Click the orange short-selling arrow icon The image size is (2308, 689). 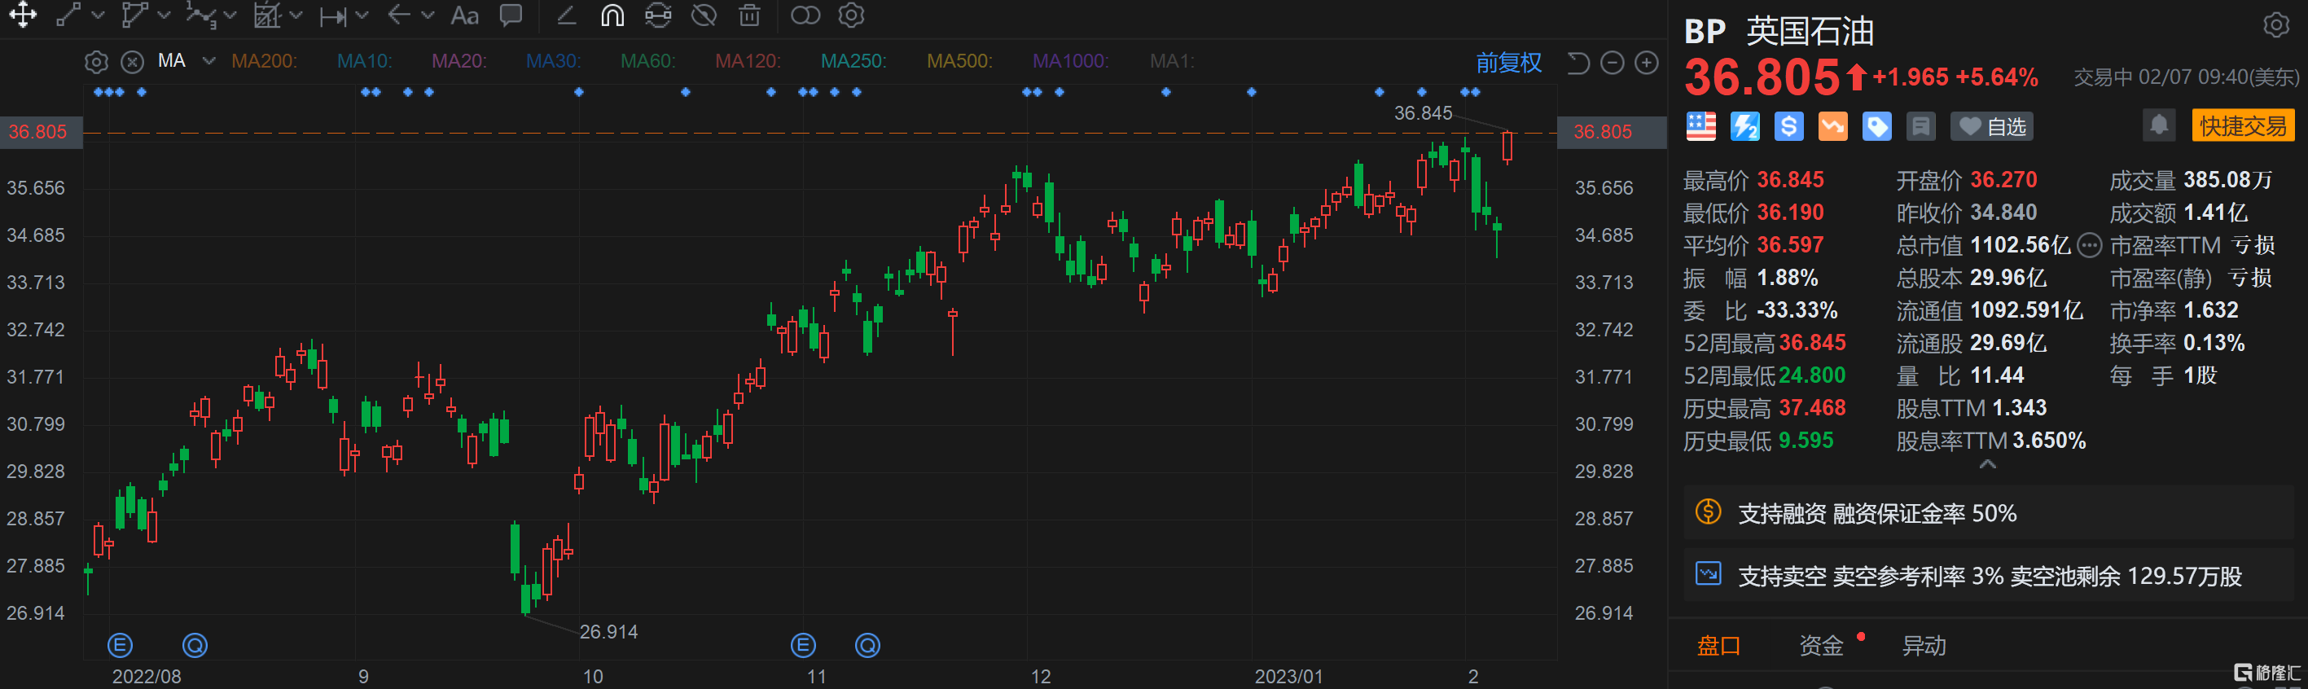coord(1832,126)
